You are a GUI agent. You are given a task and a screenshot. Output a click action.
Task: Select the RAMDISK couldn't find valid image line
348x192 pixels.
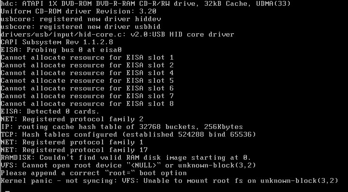coord(126,158)
